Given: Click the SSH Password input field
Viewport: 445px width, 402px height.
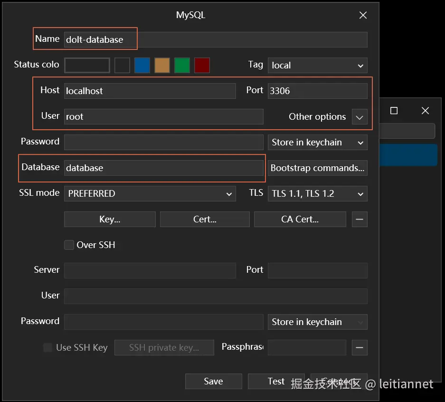Looking at the screenshot, I should [x=164, y=322].
